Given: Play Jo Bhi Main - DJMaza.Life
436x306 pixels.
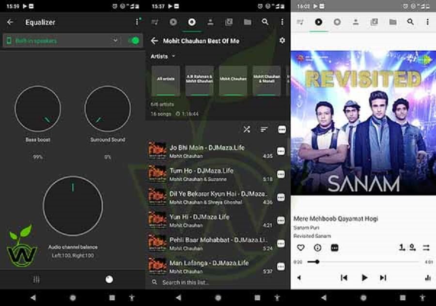Looking at the screenshot, I should (x=211, y=151).
